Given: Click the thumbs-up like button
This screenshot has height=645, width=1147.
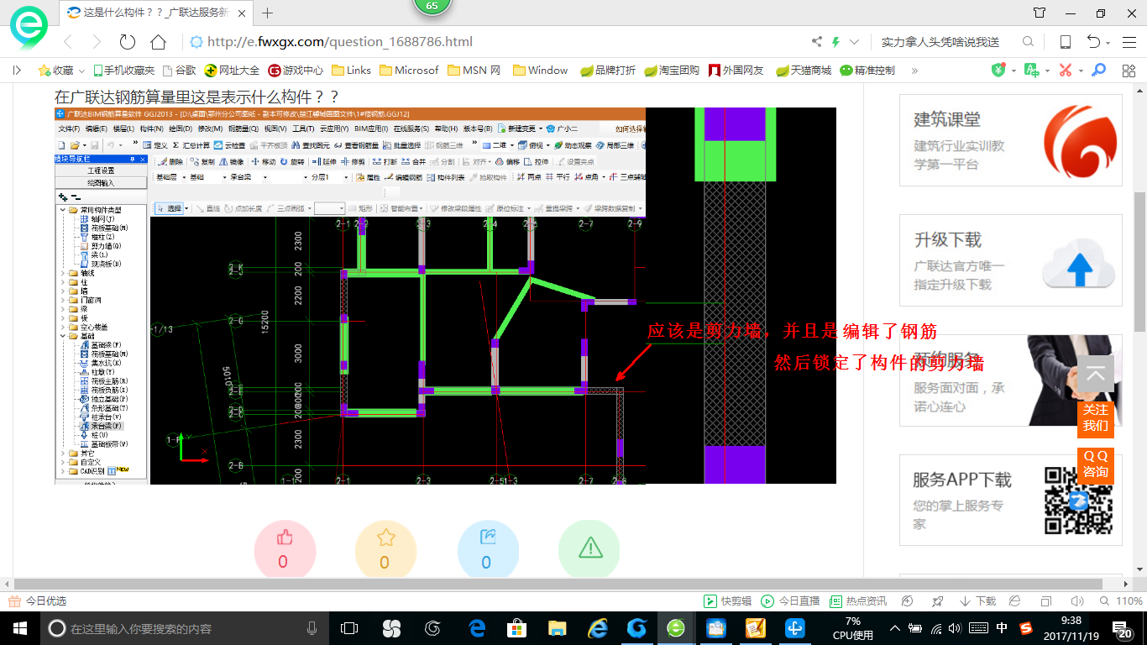Looking at the screenshot, I should [284, 549].
